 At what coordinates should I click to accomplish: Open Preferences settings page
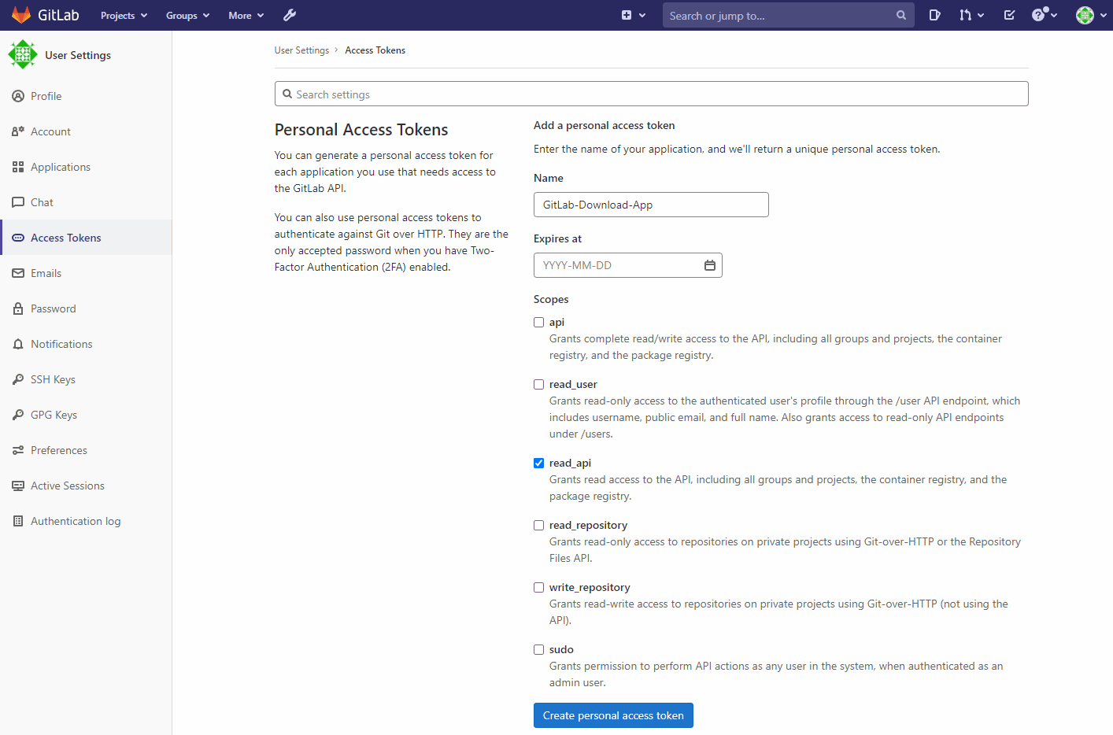86,450
